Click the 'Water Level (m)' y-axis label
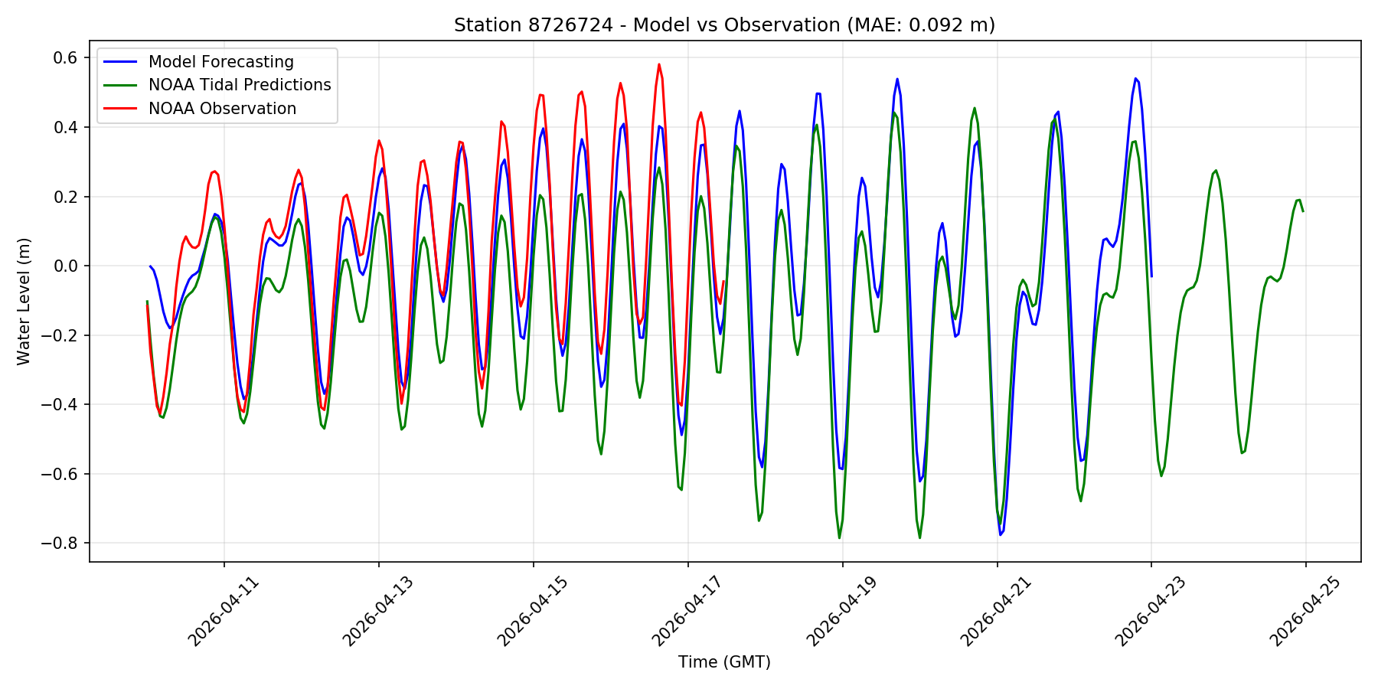This screenshot has height=689, width=1378. pyautogui.click(x=24, y=301)
